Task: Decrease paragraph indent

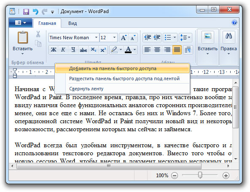Action: click(x=148, y=38)
